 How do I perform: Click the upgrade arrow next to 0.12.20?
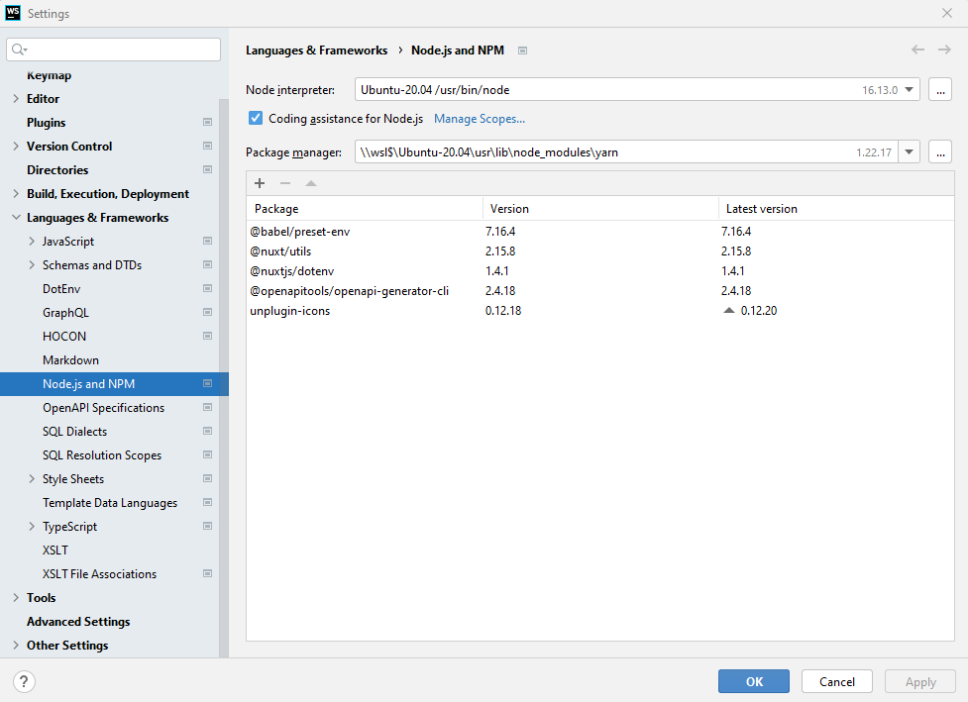point(729,310)
